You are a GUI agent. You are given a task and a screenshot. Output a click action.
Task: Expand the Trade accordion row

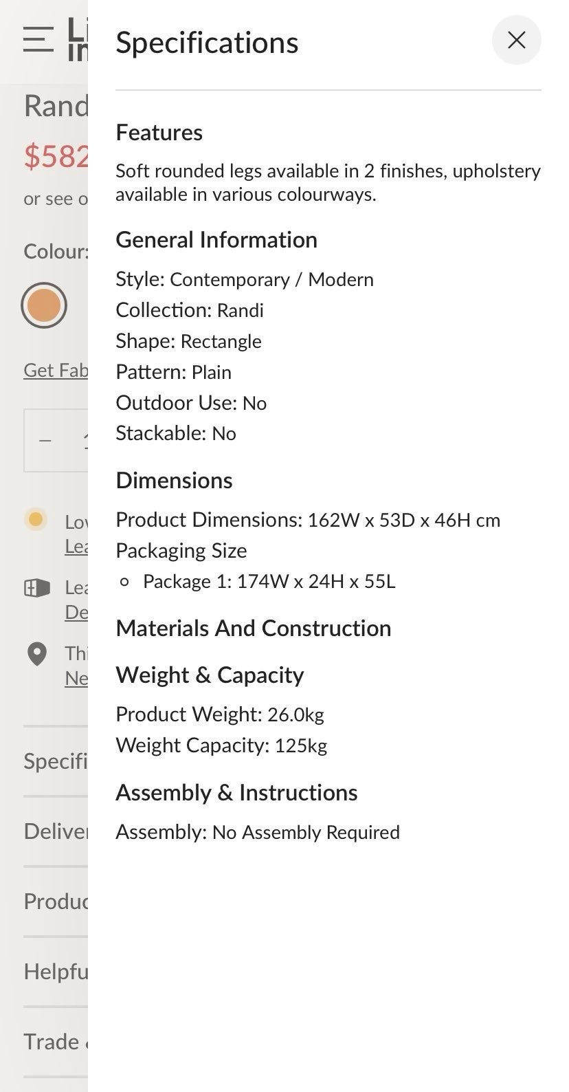(x=56, y=1041)
